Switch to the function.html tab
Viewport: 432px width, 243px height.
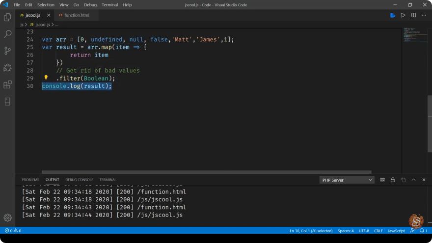77,15
